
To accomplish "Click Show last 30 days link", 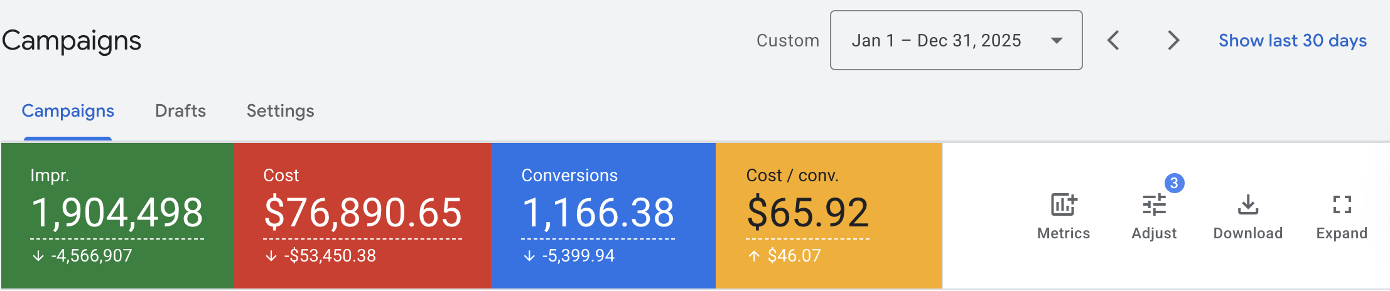I will (x=1293, y=41).
